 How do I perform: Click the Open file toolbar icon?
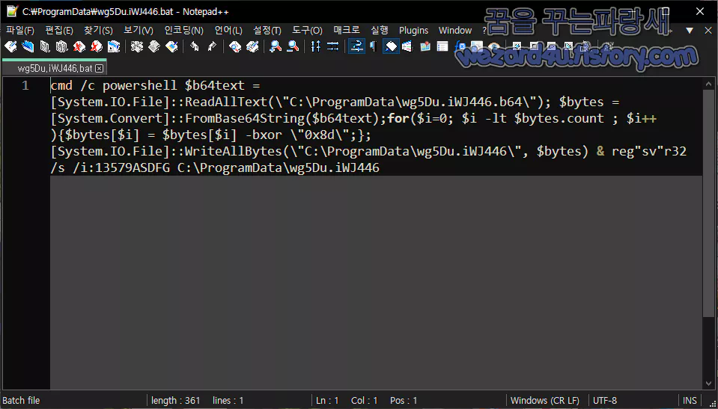28,46
